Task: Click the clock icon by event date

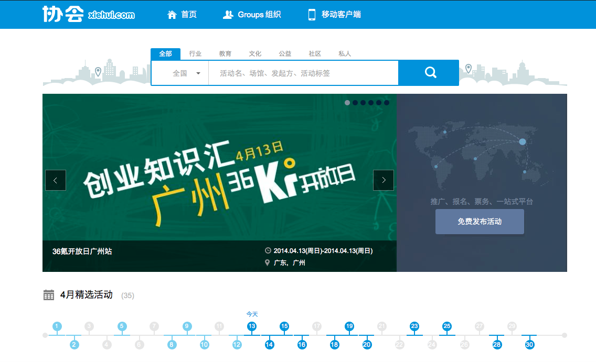Action: [268, 250]
